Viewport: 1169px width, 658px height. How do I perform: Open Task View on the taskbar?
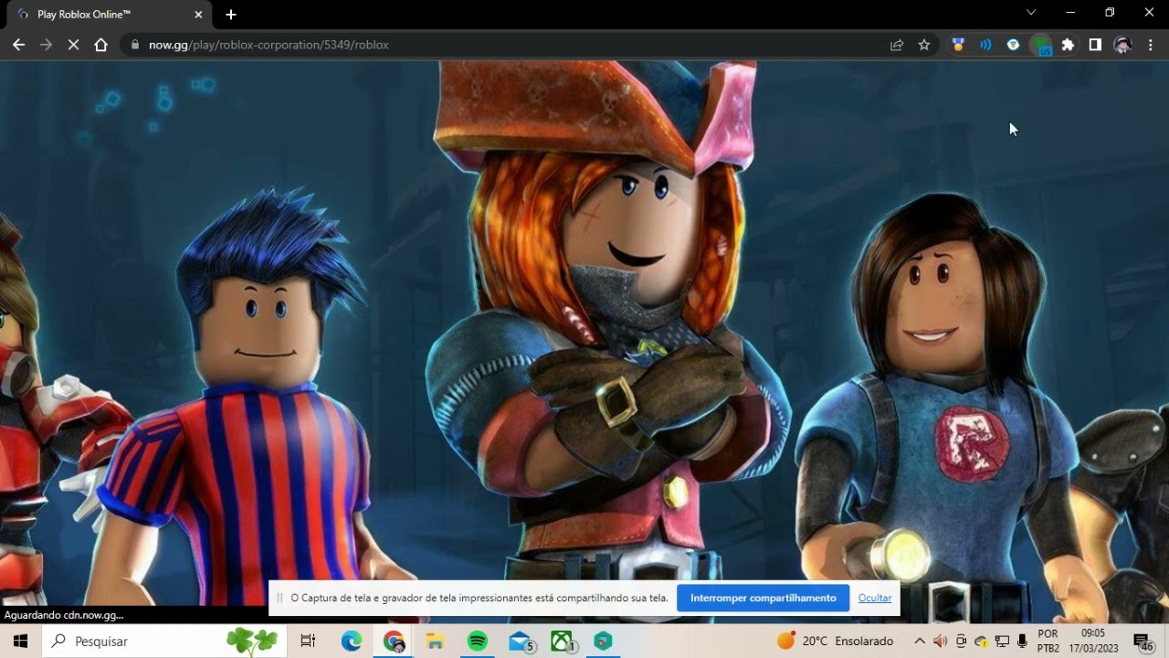pos(308,642)
